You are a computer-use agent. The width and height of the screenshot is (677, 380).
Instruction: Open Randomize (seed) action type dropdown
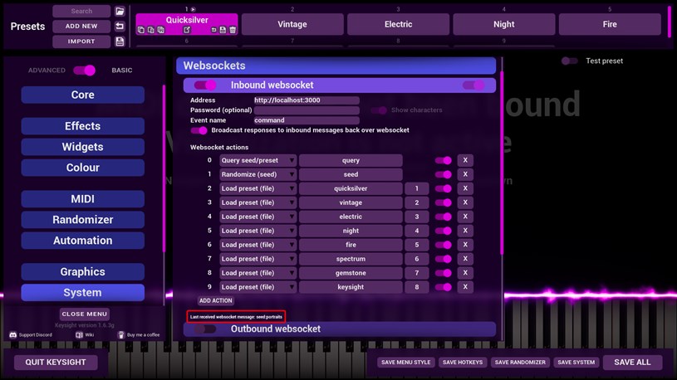tap(258, 174)
